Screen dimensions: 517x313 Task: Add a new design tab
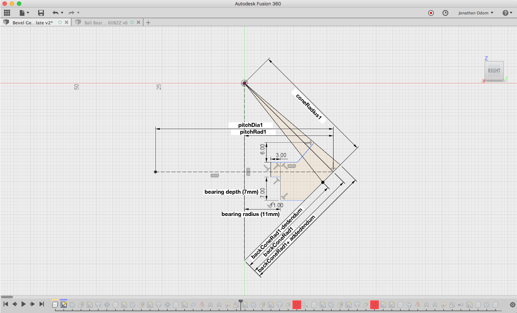(148, 23)
